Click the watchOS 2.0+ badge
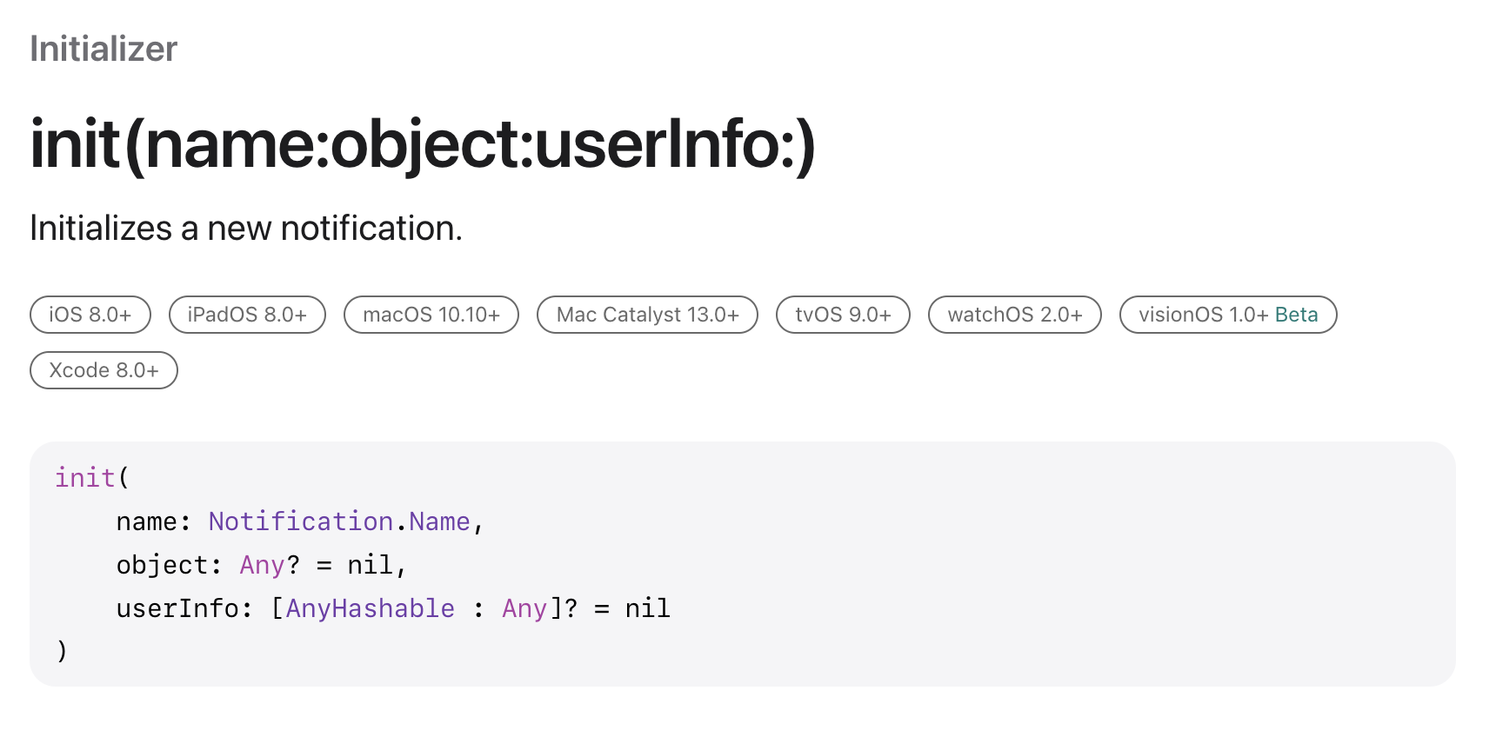Screen dimensions: 1496x737 [1015, 315]
